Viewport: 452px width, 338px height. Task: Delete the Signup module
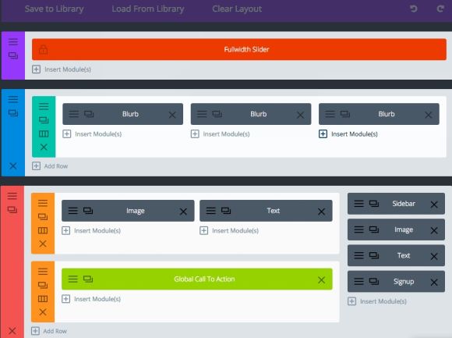pyautogui.click(x=434, y=282)
